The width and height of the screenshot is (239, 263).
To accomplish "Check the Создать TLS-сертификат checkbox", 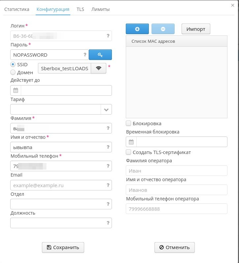I will click(x=128, y=152).
